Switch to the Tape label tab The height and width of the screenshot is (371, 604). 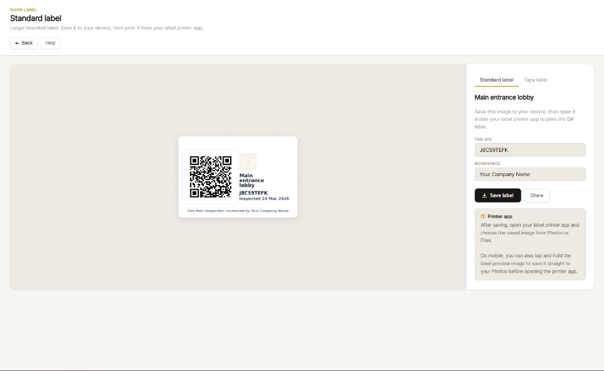tap(535, 80)
